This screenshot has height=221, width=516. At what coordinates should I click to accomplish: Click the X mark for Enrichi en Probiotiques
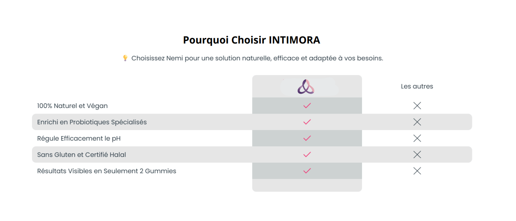(x=417, y=122)
